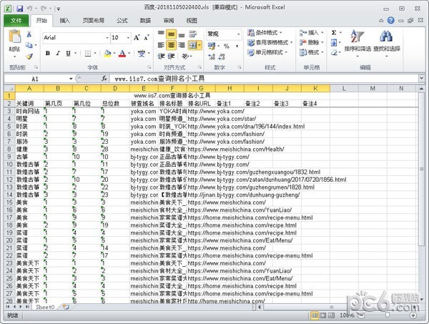
Task: Expand the formula bar chevron
Action: point(421,79)
